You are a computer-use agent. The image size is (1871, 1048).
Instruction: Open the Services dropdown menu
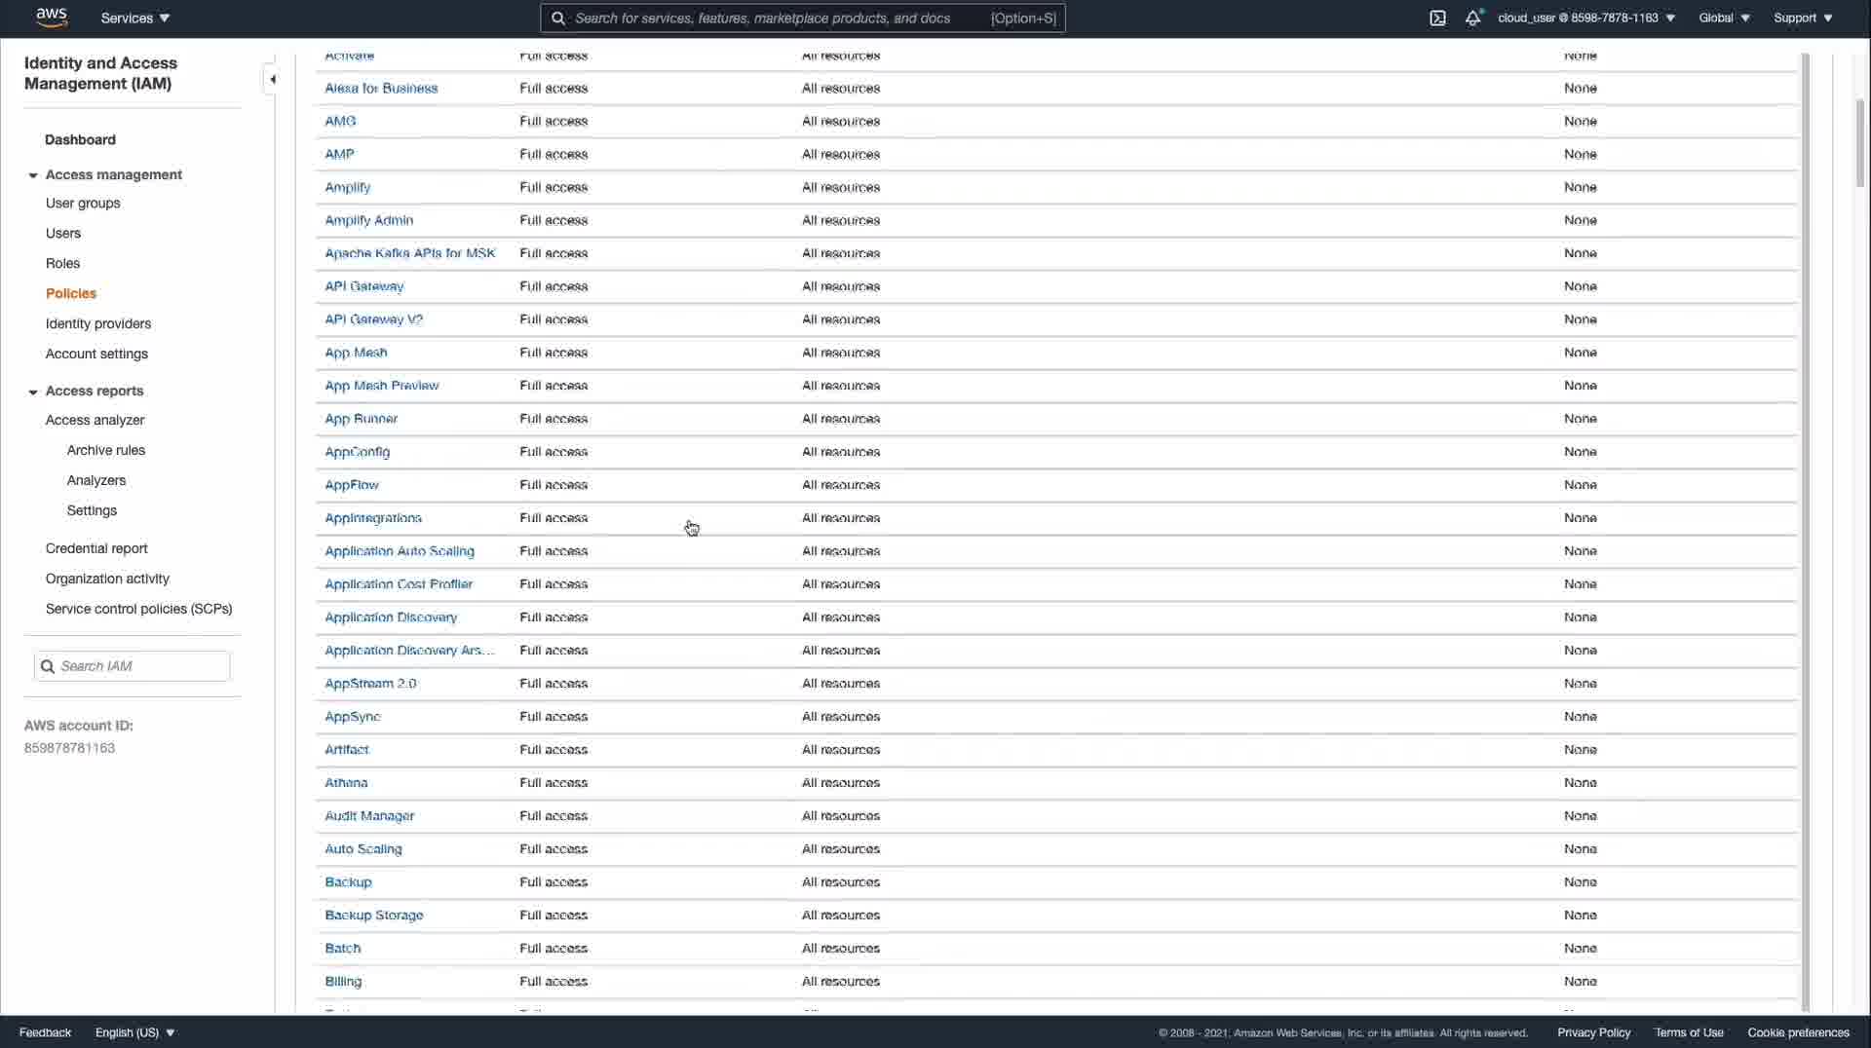point(135,18)
